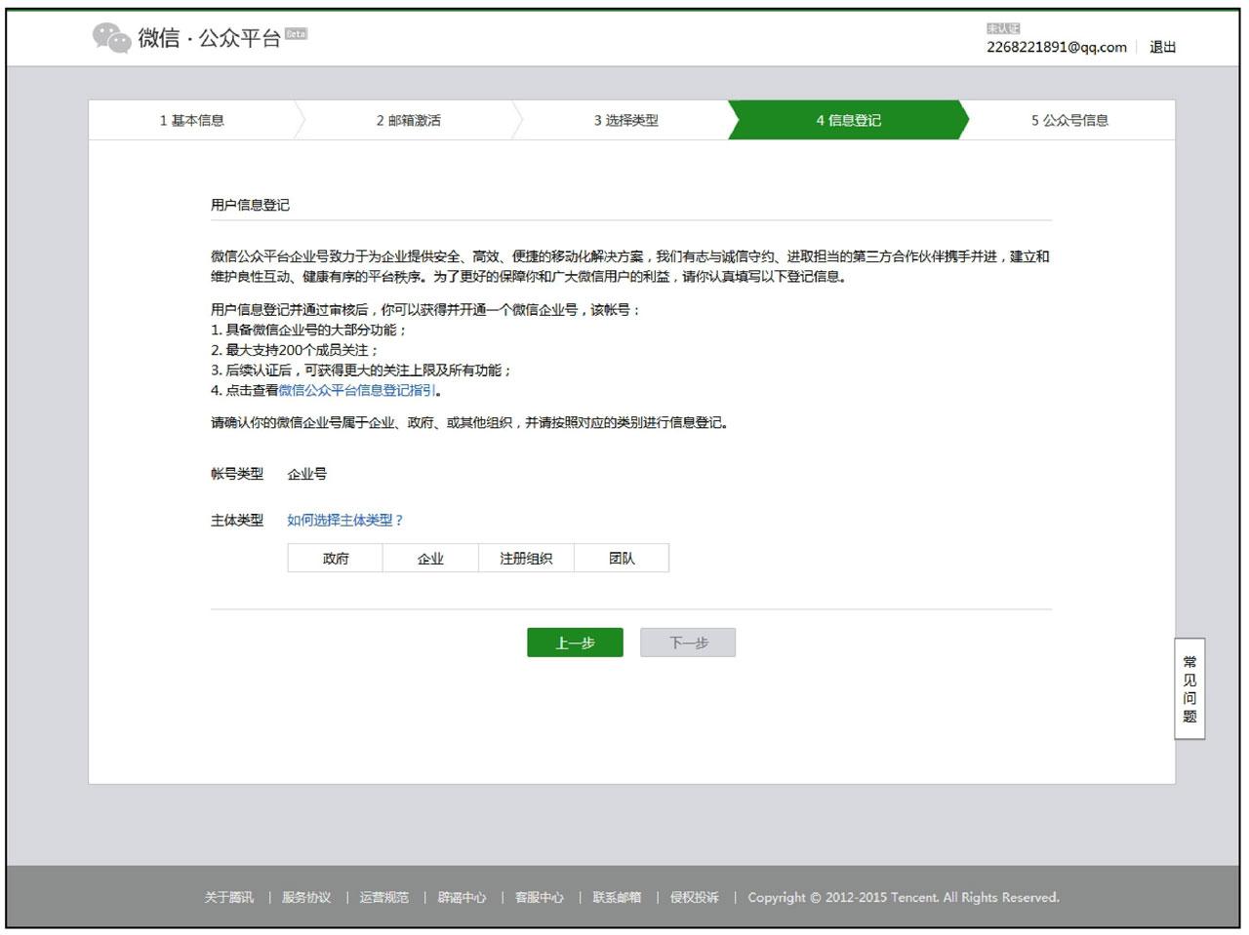Screen dimensions: 1249x935
Task: Choose 企业 as subject type
Action: click(430, 558)
